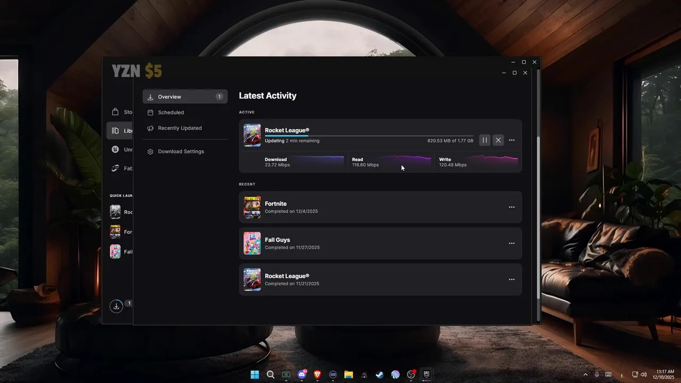This screenshot has height=383, width=681.
Task: Open File Explorer from the taskbar
Action: 348,374
